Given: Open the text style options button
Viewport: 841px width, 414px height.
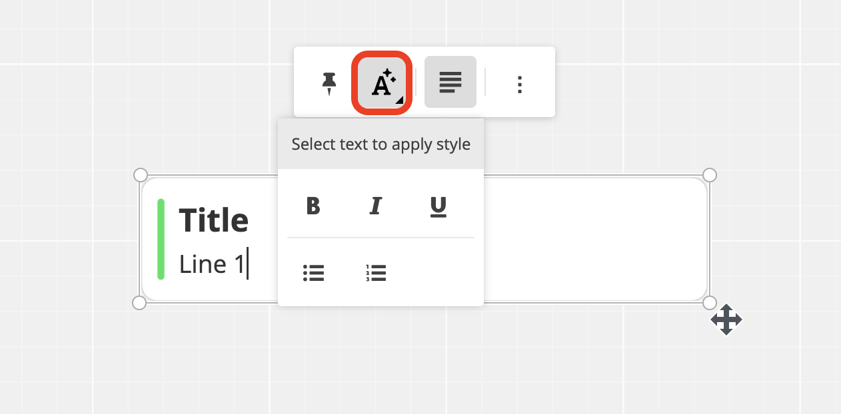Looking at the screenshot, I should click(383, 83).
